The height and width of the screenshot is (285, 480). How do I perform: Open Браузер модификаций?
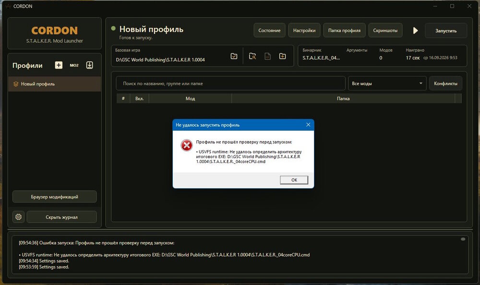[55, 197]
